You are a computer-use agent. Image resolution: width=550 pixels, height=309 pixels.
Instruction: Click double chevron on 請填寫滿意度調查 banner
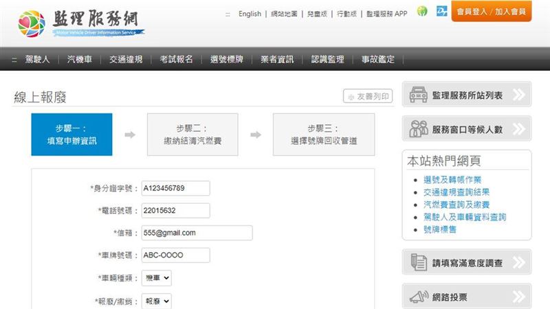point(519,262)
